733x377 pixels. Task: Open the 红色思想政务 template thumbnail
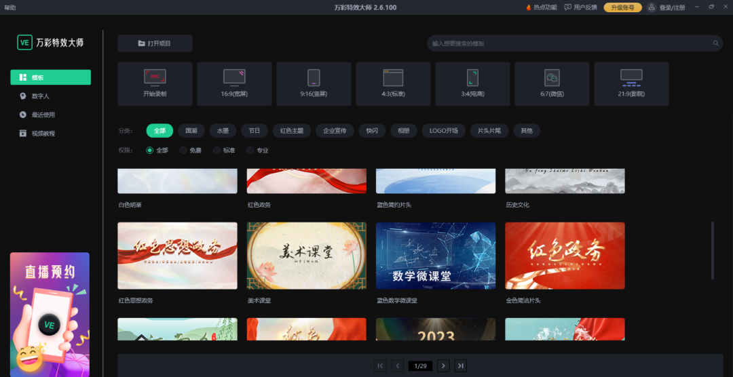point(177,256)
